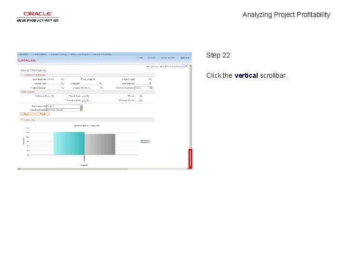Click the Oracle logo in page header
The image size is (348, 261).
(x=27, y=60)
